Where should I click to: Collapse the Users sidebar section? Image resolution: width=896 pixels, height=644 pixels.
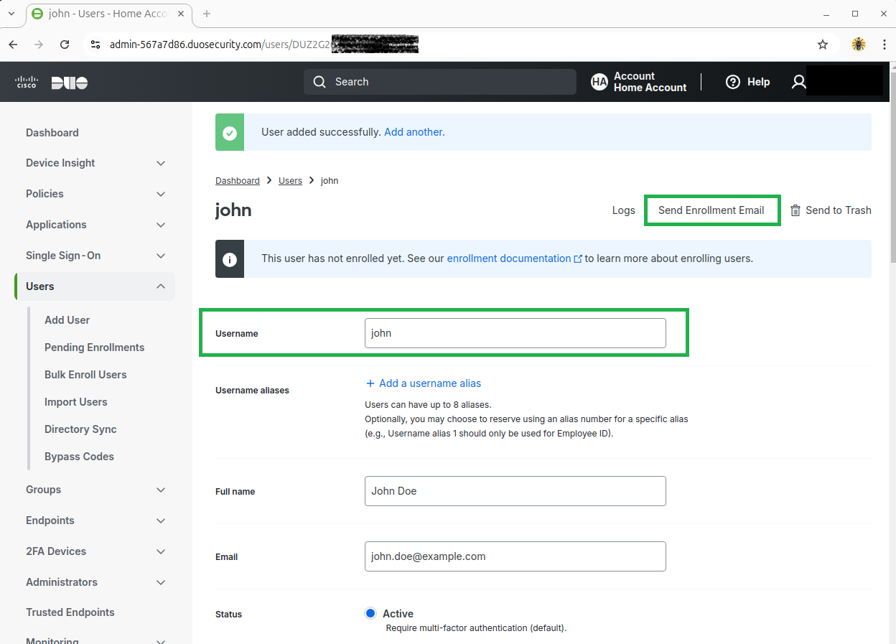click(x=161, y=286)
